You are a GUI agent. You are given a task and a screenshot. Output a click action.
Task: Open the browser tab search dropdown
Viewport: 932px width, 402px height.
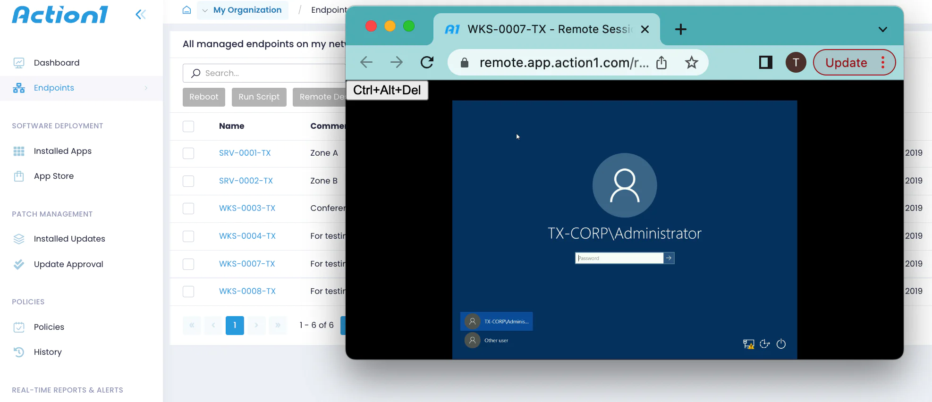882,29
